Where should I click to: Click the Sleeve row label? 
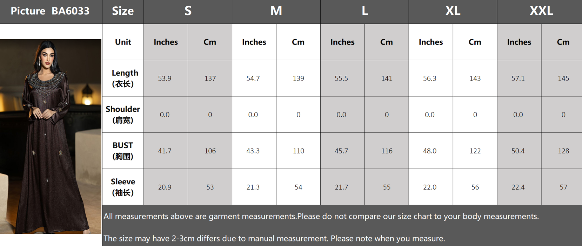coord(123,187)
